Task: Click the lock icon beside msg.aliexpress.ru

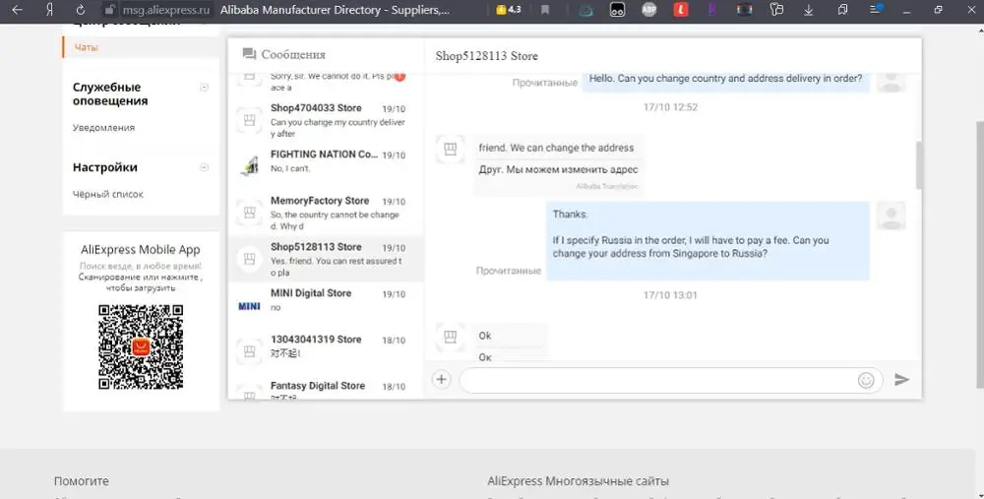Action: (109, 10)
